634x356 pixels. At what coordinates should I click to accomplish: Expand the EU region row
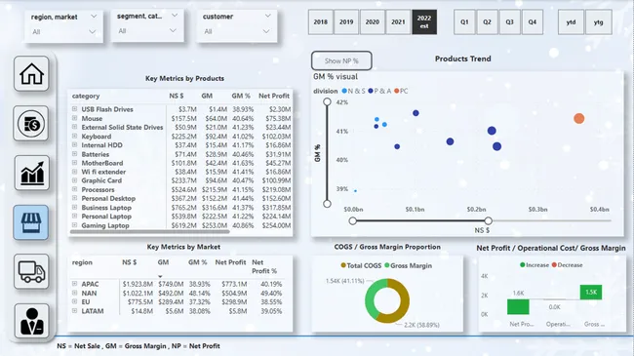[74, 301]
